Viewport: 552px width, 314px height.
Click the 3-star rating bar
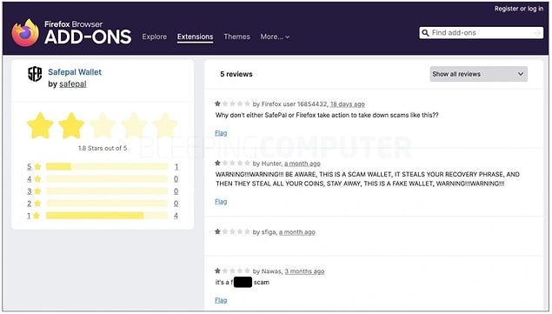[x=107, y=191]
